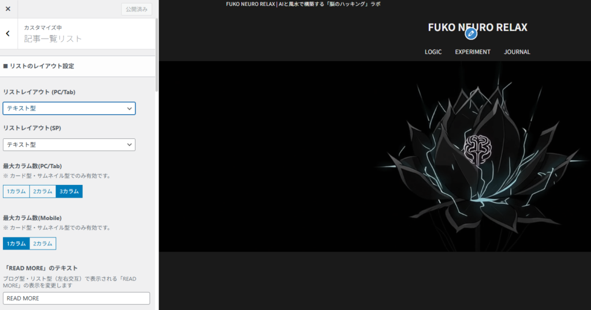This screenshot has width=591, height=310.
Task: Click the FUKO NEURO RELAX site title
Action: click(x=477, y=27)
